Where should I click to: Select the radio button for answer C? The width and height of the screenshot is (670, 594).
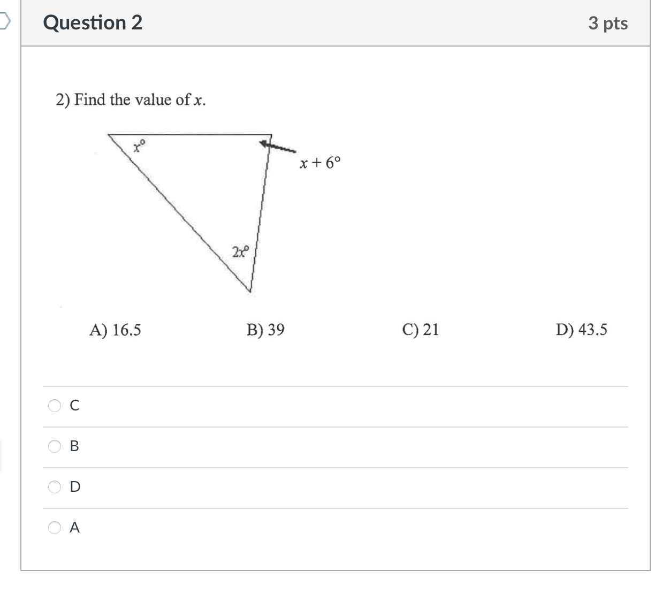(x=55, y=406)
